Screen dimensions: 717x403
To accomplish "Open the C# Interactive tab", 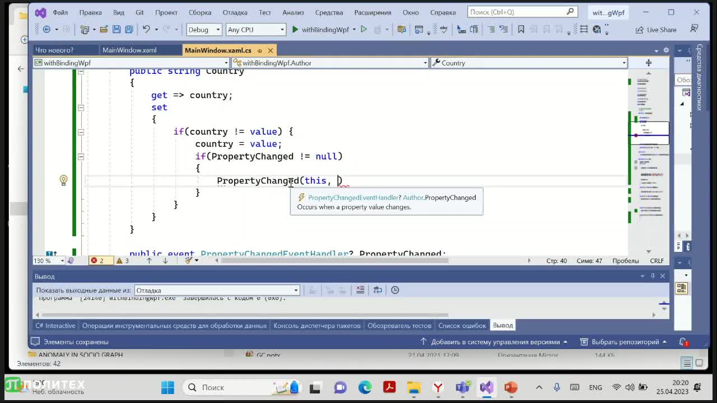I will point(55,325).
